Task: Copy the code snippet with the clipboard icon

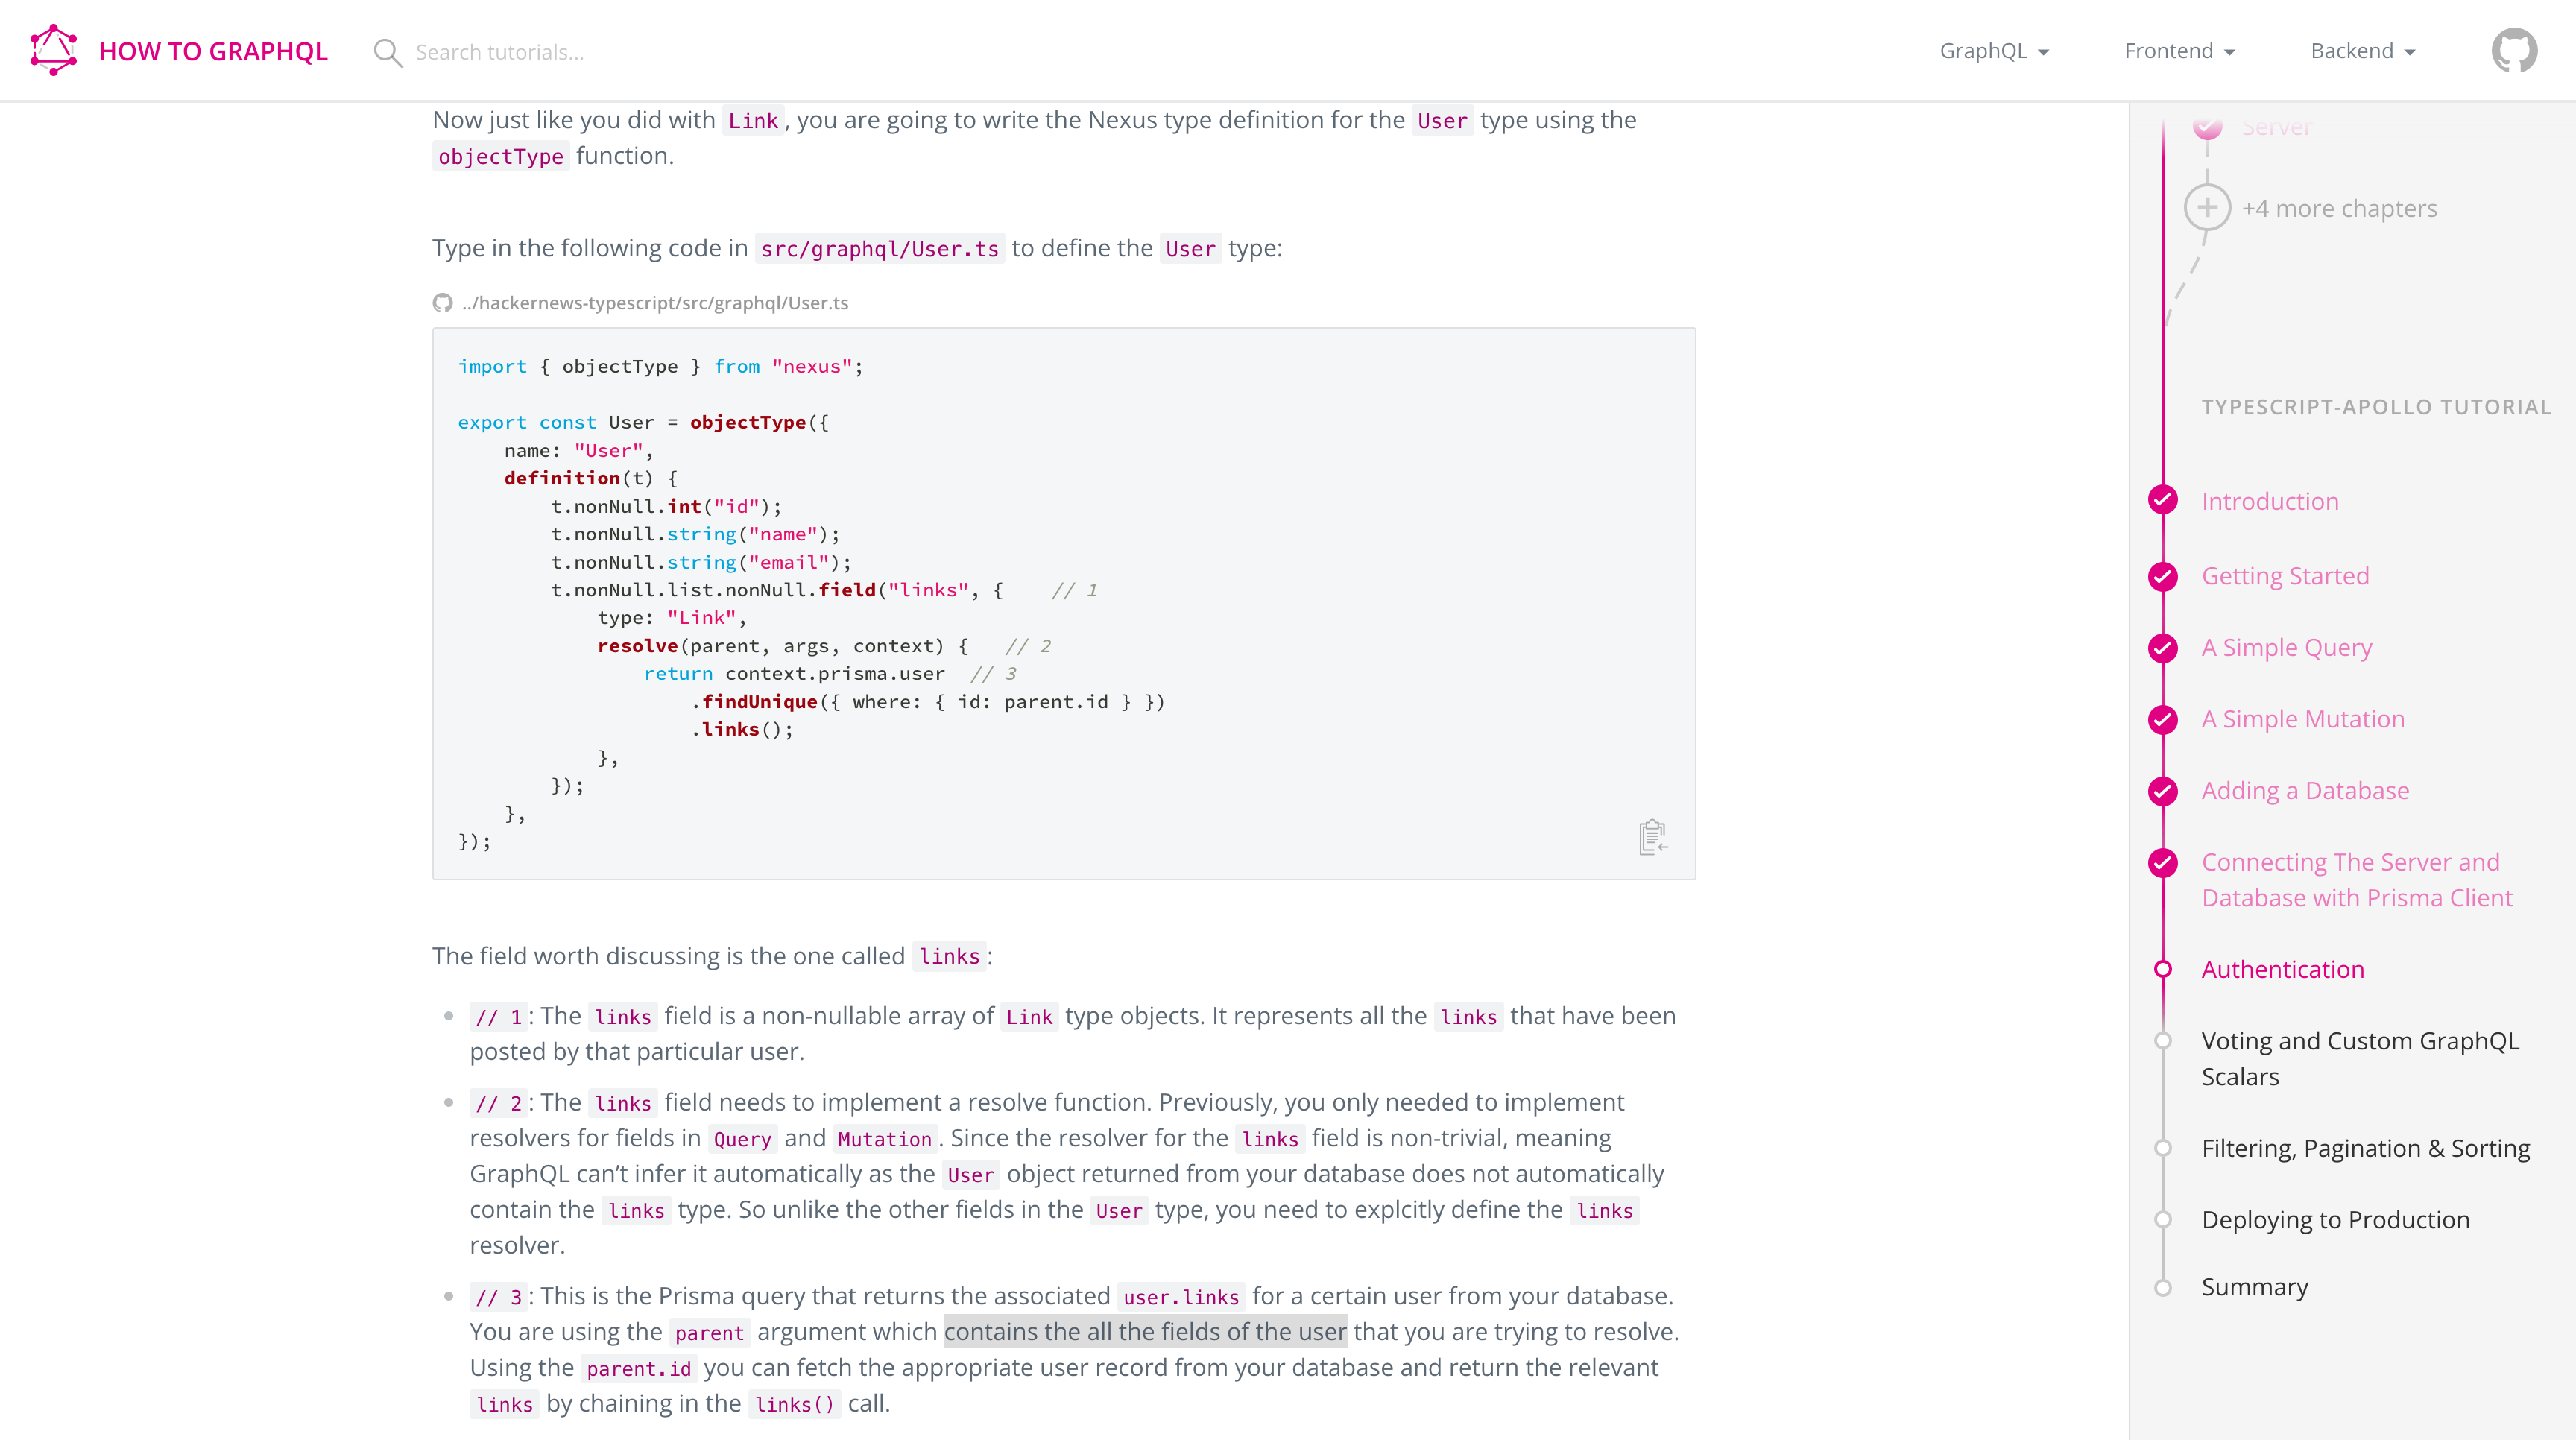Action: [1651, 838]
